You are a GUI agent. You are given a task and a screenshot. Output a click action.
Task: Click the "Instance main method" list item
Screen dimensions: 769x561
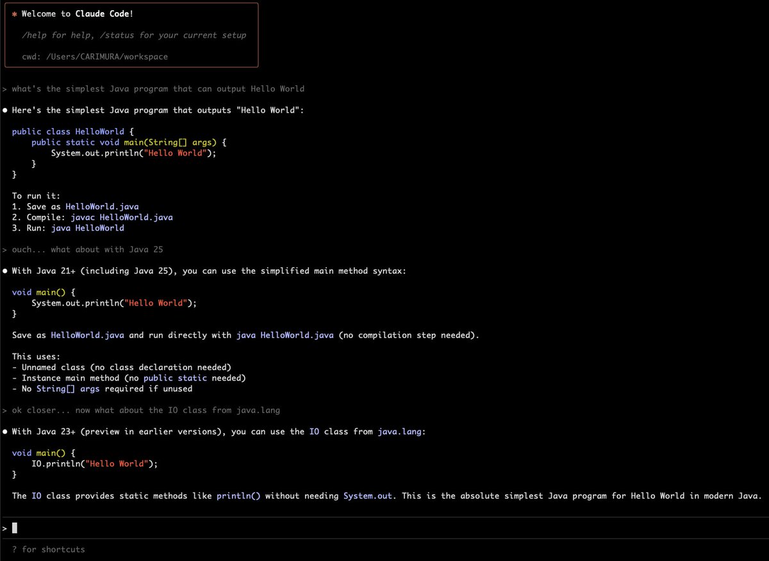[x=129, y=378]
